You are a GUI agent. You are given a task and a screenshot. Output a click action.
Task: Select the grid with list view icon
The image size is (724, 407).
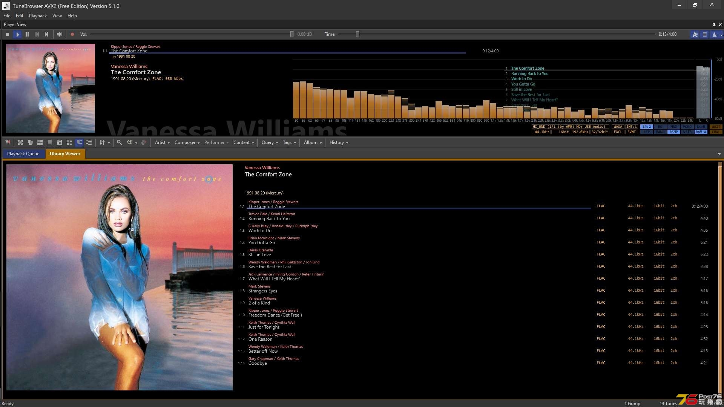(x=60, y=142)
